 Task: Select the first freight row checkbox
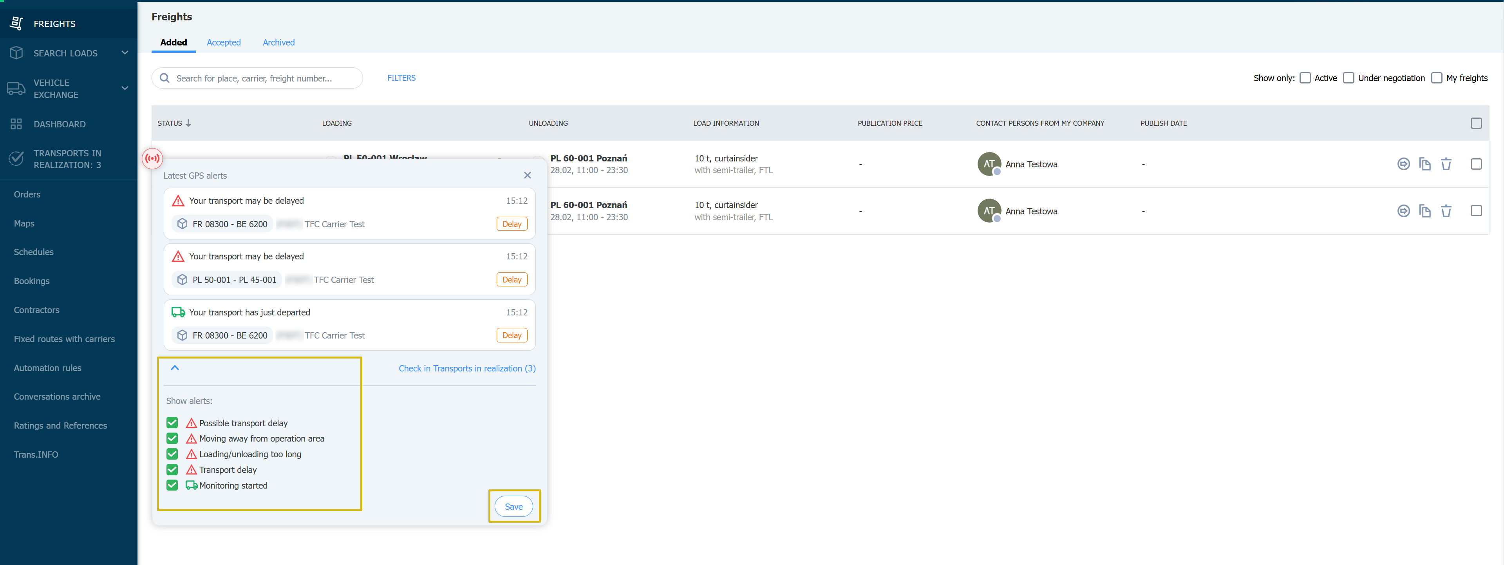1476,164
